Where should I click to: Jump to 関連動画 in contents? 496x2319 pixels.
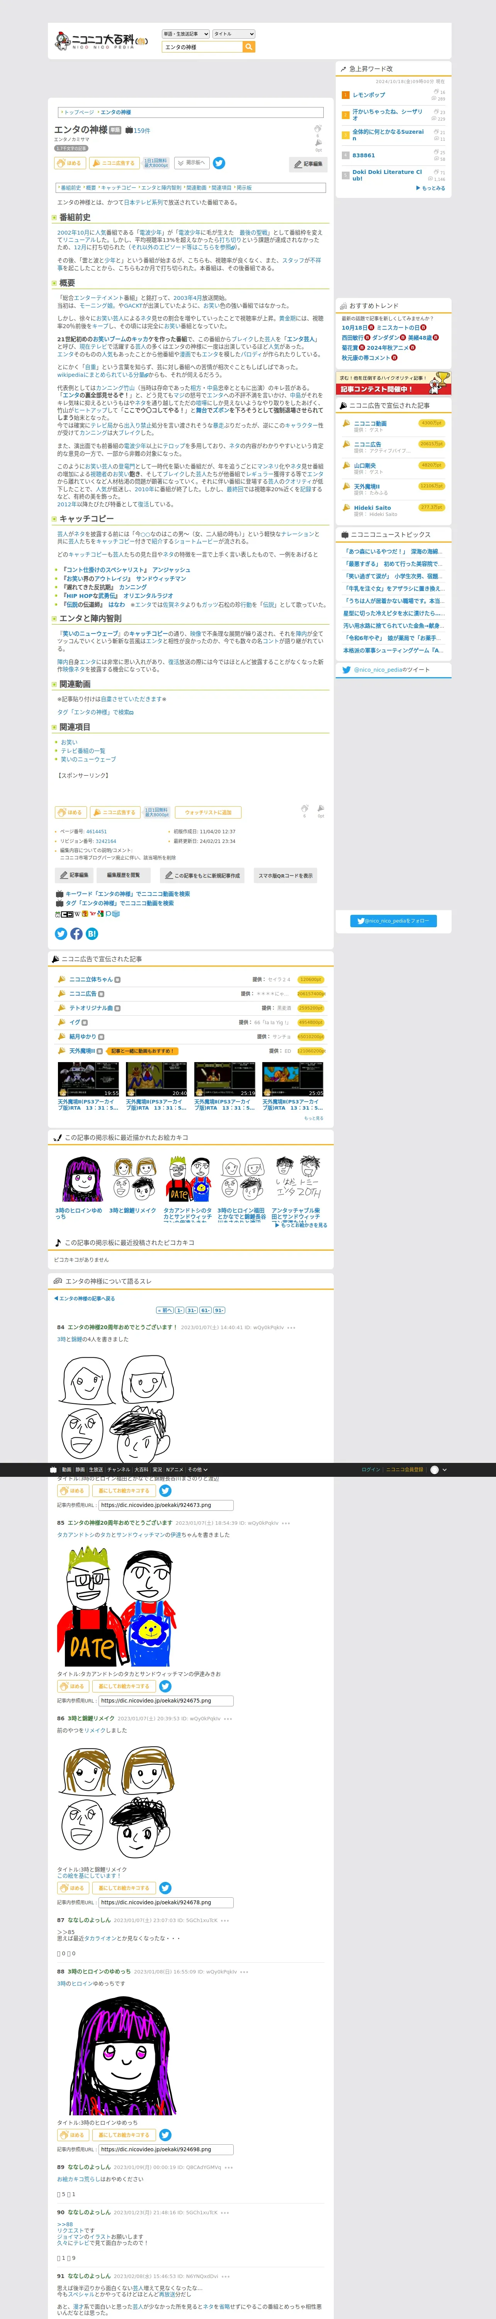point(196,188)
